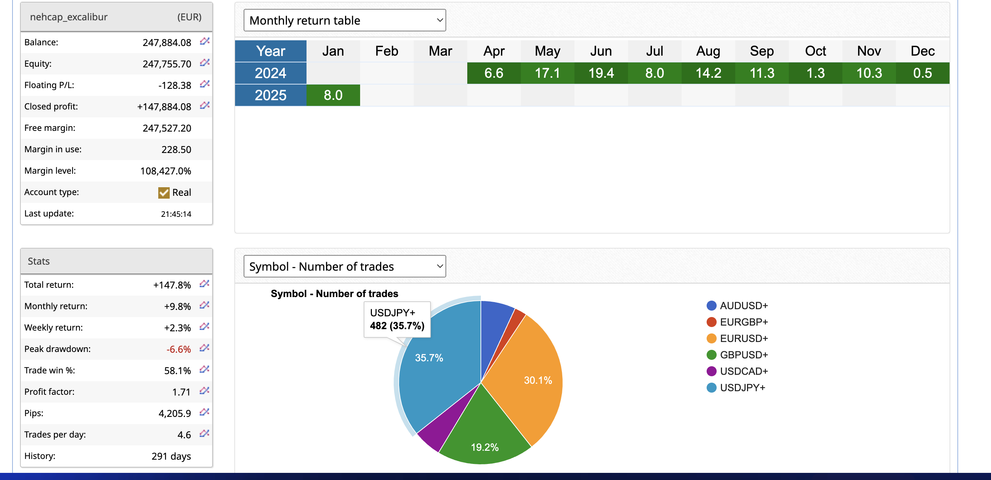The width and height of the screenshot is (991, 480).
Task: Click the chart icon beside Total return
Action: click(204, 284)
